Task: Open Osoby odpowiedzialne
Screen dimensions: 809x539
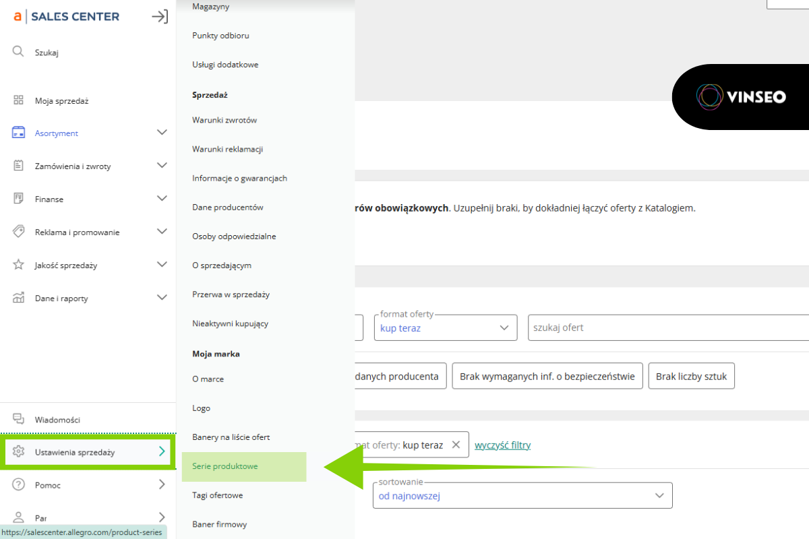Action: (234, 236)
